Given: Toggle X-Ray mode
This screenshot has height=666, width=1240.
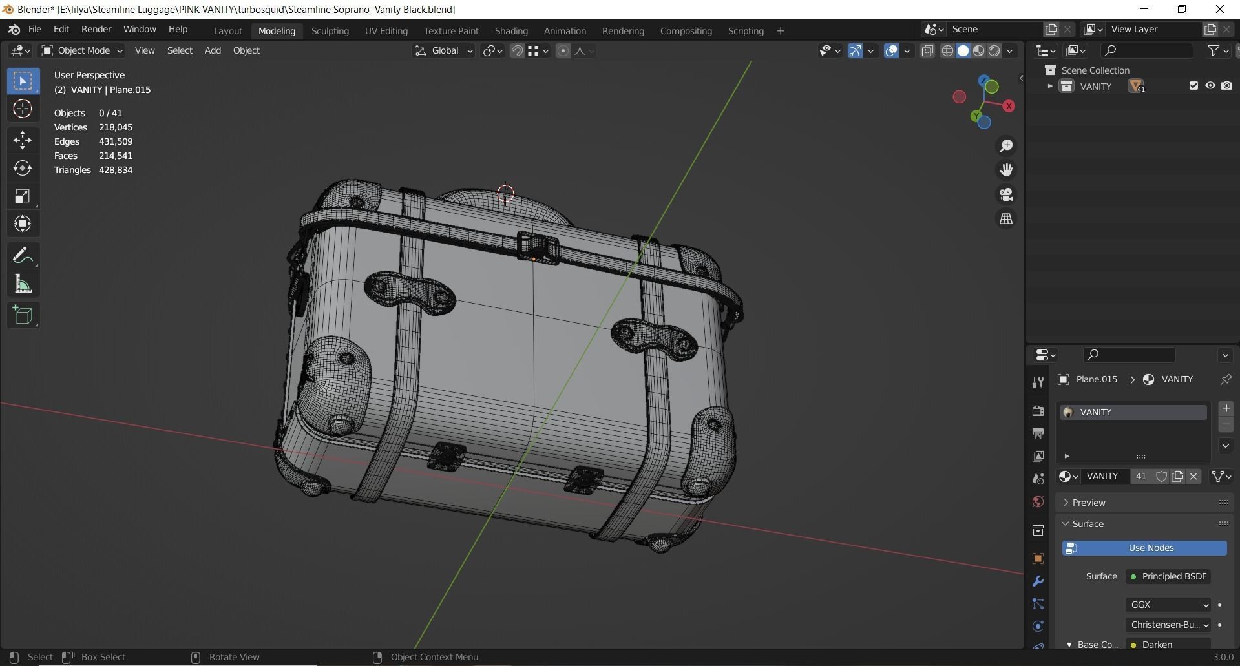Looking at the screenshot, I should (x=927, y=50).
